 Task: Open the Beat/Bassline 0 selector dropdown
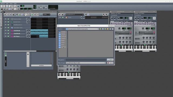pyautogui.click(x=75, y=15)
